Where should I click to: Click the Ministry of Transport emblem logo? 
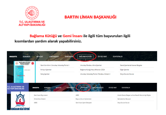(x=32, y=13)
